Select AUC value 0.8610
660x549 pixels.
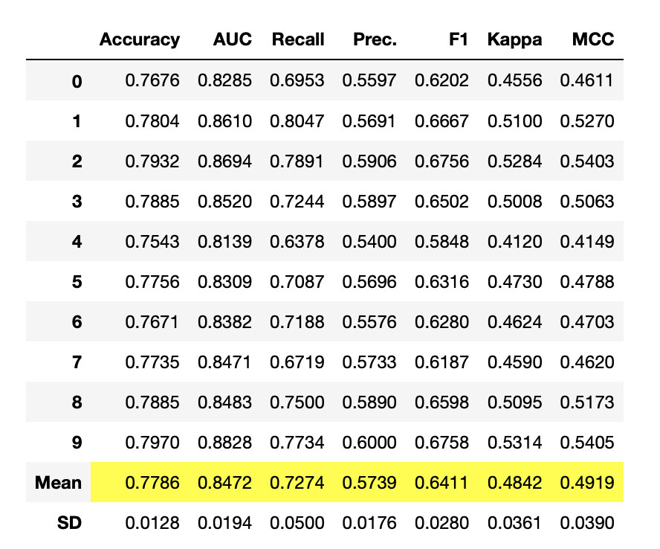pyautogui.click(x=224, y=121)
